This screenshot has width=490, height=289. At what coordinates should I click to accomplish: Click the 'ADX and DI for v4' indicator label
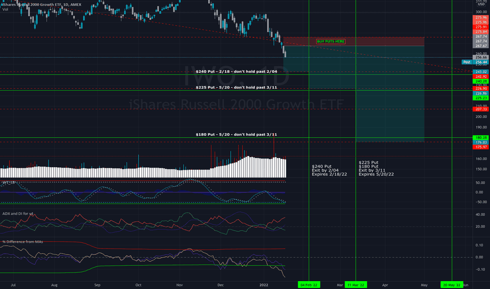click(x=18, y=214)
